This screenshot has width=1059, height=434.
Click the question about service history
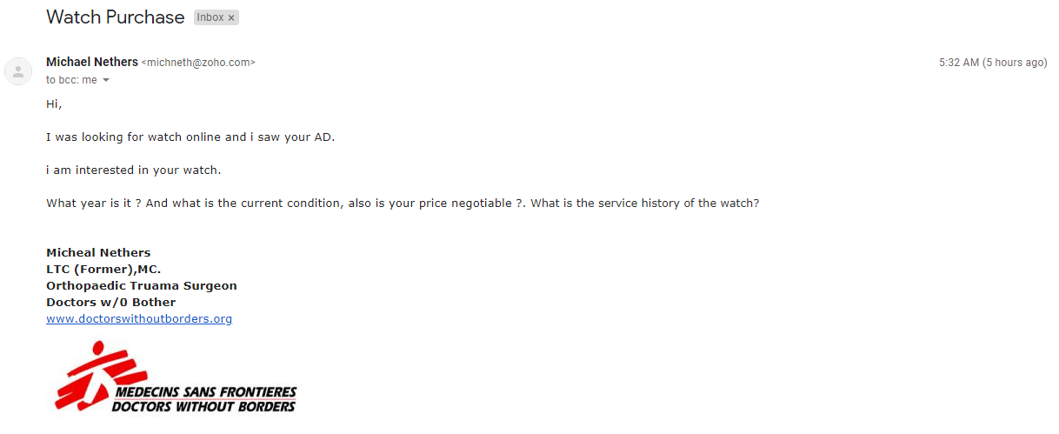(644, 204)
